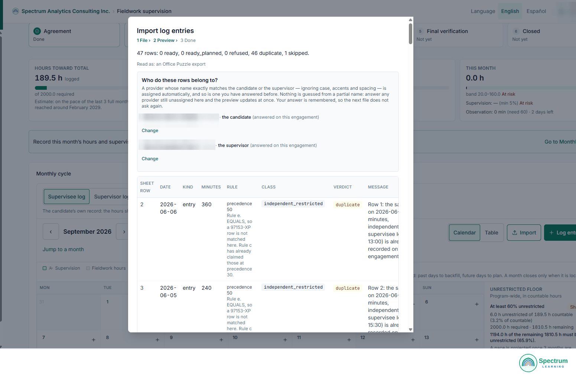Click the 2026-06-05 date cell
576x378 pixels.
[168, 292]
